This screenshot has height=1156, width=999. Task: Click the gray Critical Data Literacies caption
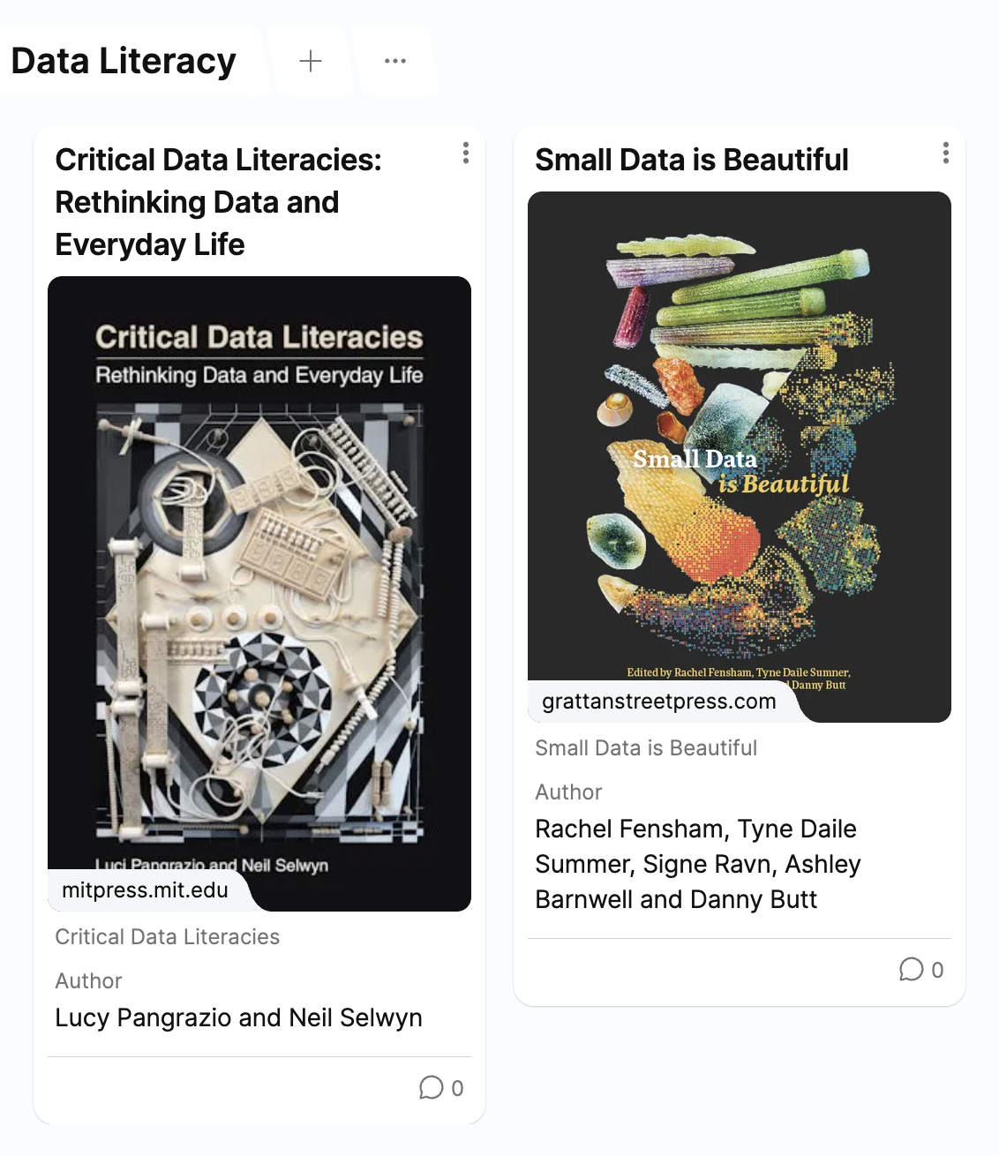[168, 936]
